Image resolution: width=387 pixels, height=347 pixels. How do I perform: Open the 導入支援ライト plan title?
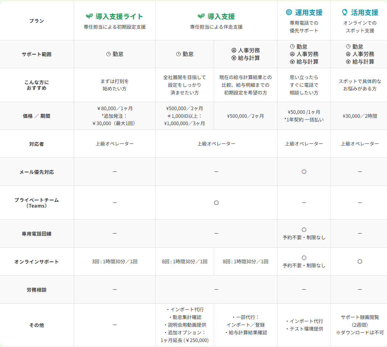[x=119, y=16]
